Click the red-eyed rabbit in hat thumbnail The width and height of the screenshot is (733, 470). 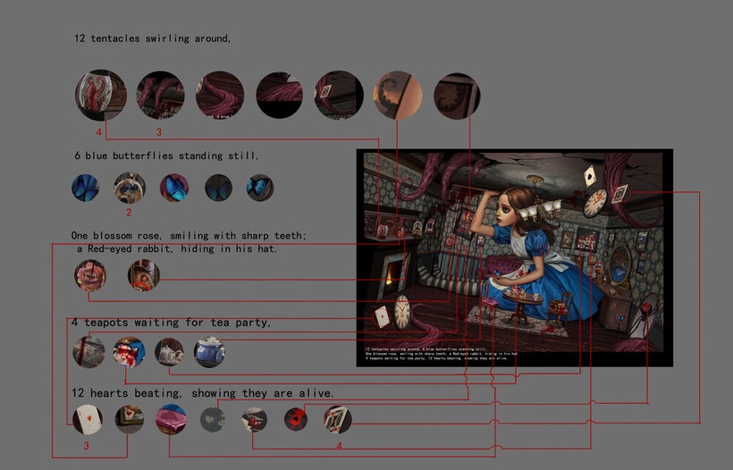[x=144, y=275]
